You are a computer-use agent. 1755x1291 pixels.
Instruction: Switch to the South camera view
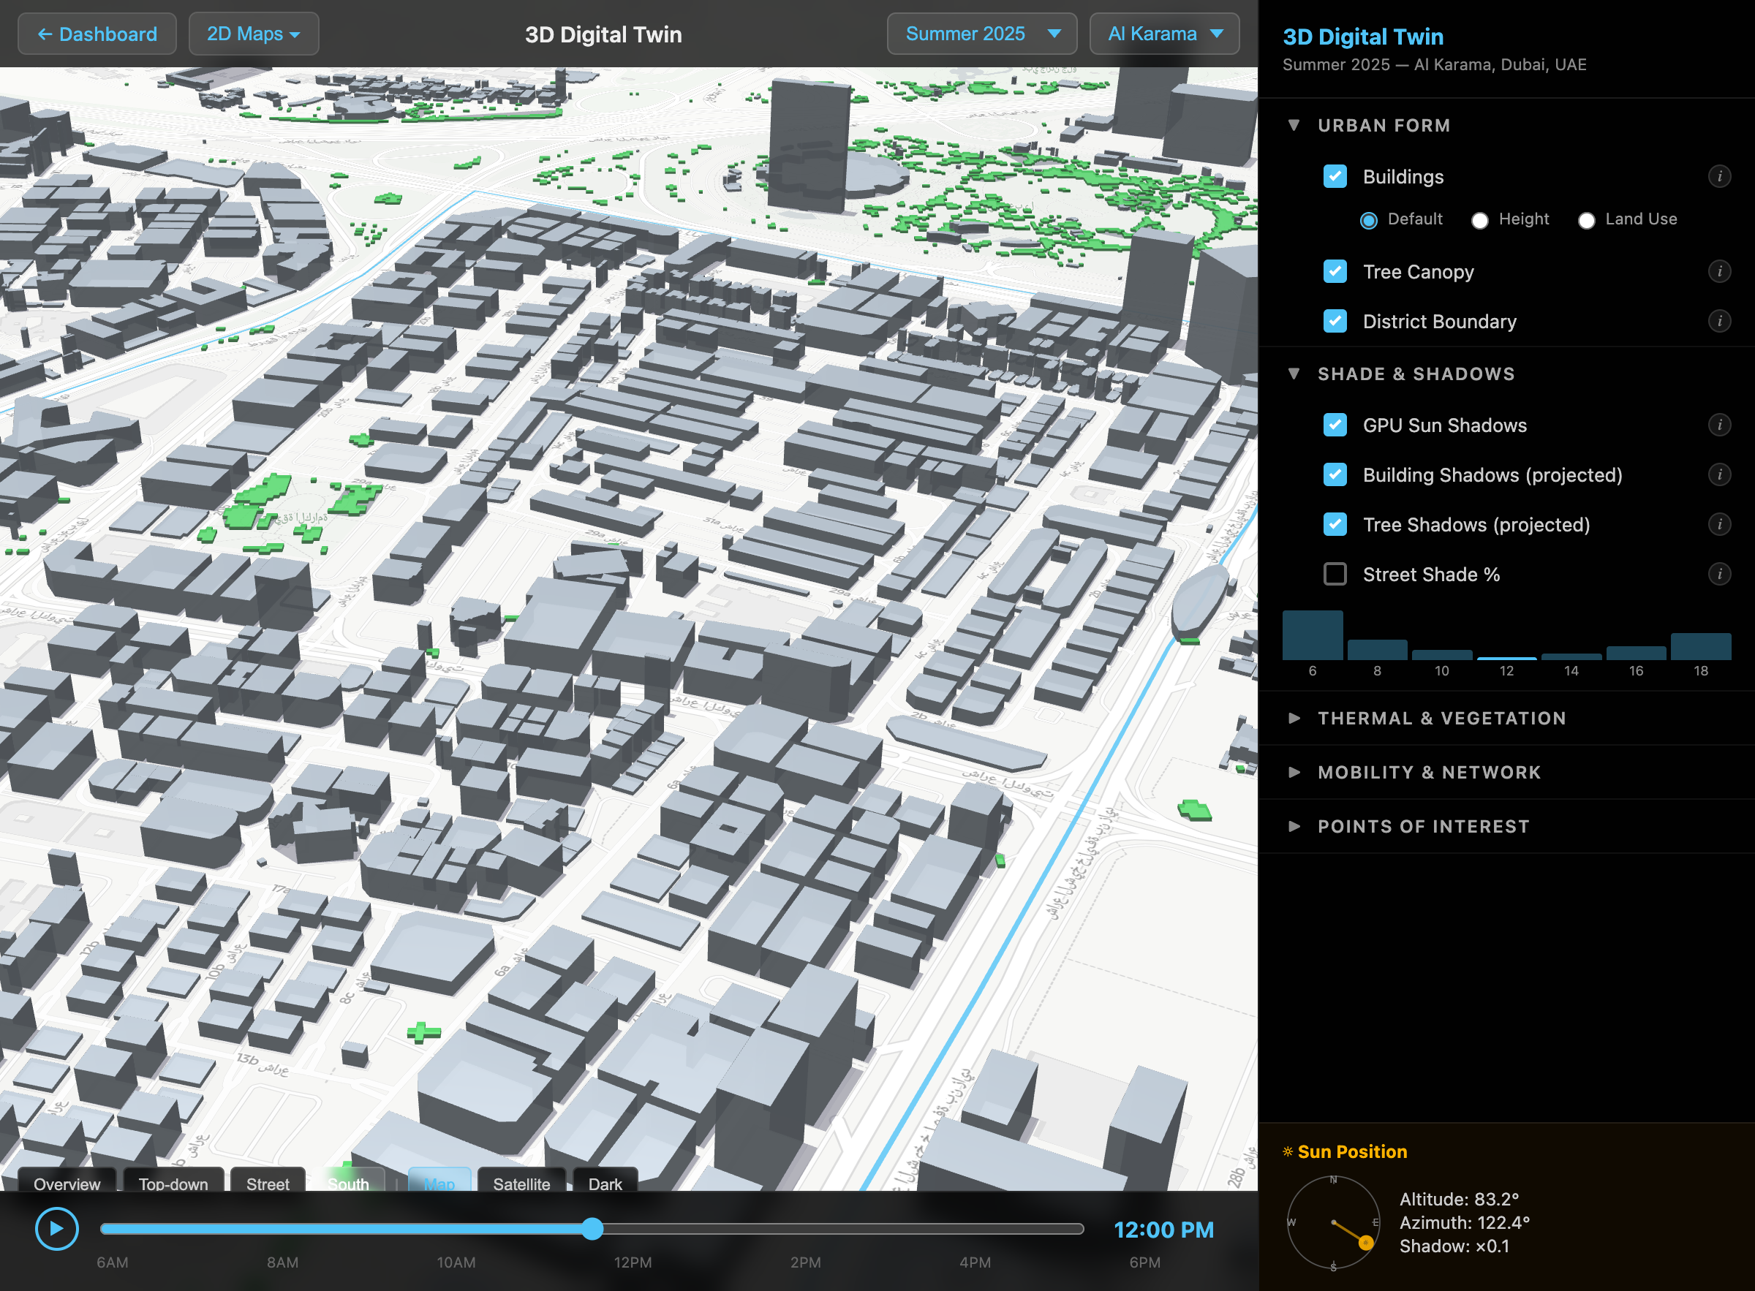click(x=348, y=1180)
